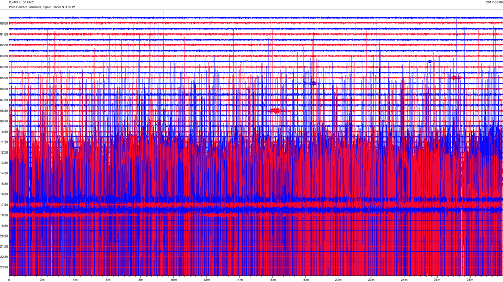The width and height of the screenshot is (503, 282).
Task: Select the 20:30 time label
Action: [4, 236]
